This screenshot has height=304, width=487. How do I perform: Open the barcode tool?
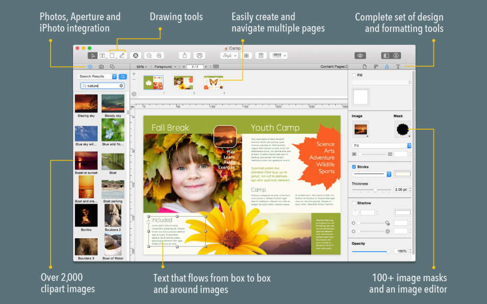click(279, 56)
